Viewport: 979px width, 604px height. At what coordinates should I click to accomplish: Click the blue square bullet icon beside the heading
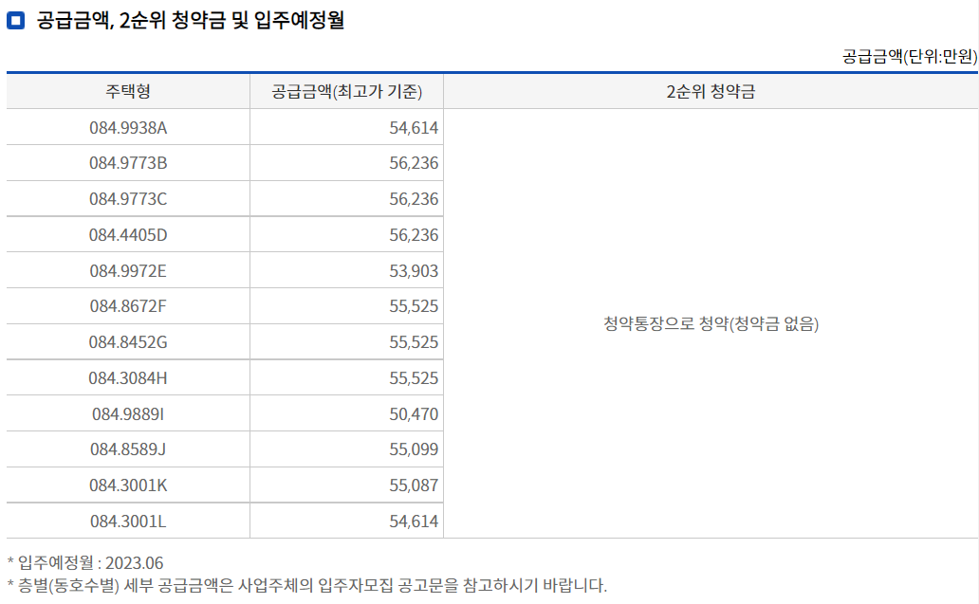(x=15, y=21)
